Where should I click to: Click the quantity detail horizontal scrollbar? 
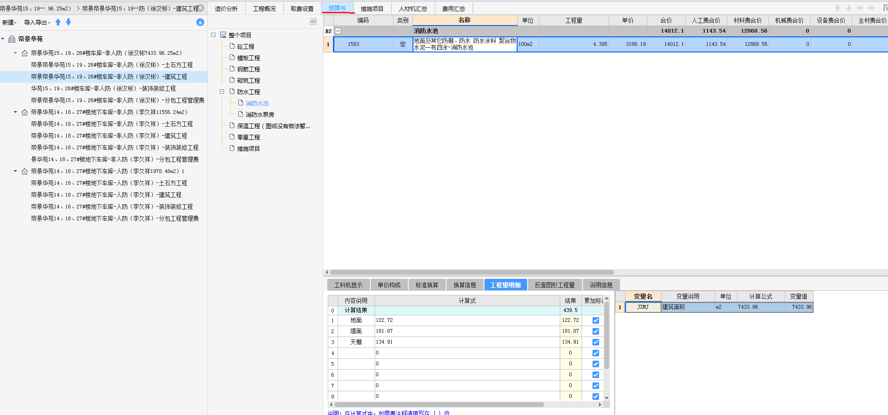click(x=439, y=405)
